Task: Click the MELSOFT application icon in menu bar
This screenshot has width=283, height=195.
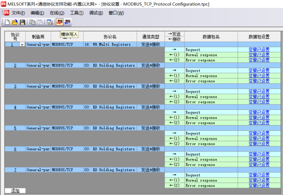Action: pos(6,13)
